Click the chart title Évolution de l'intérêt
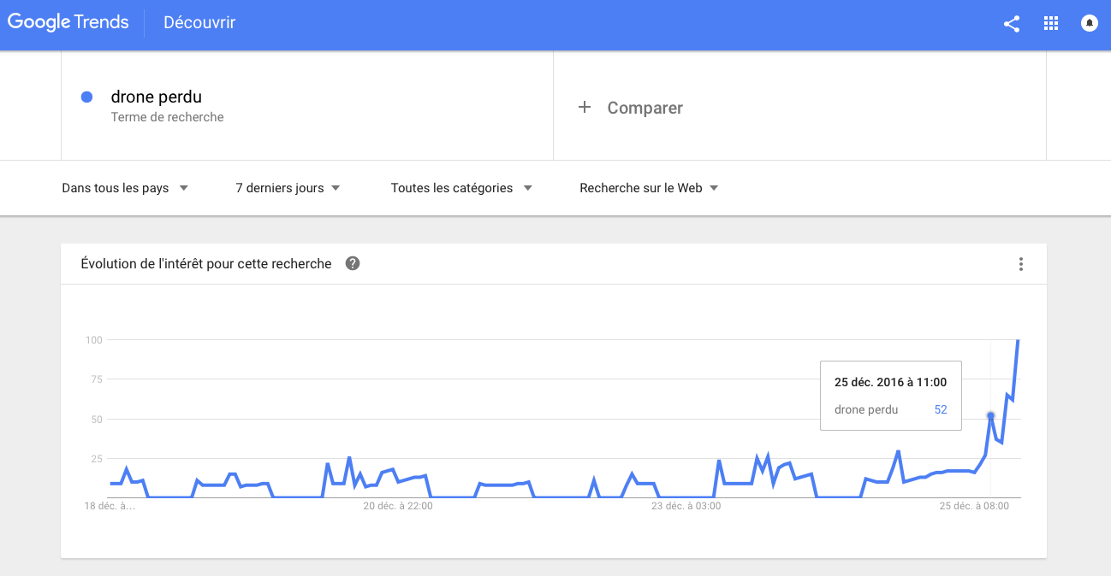Image resolution: width=1111 pixels, height=576 pixels. 206,264
